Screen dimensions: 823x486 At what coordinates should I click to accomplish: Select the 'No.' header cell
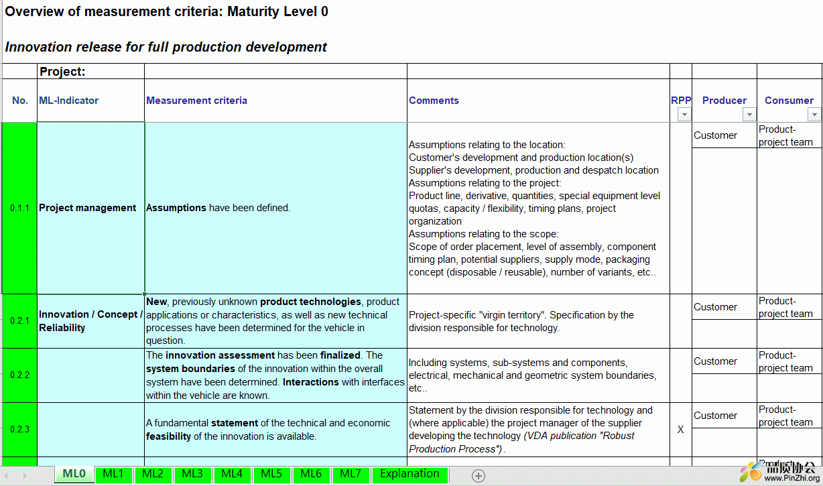point(20,101)
